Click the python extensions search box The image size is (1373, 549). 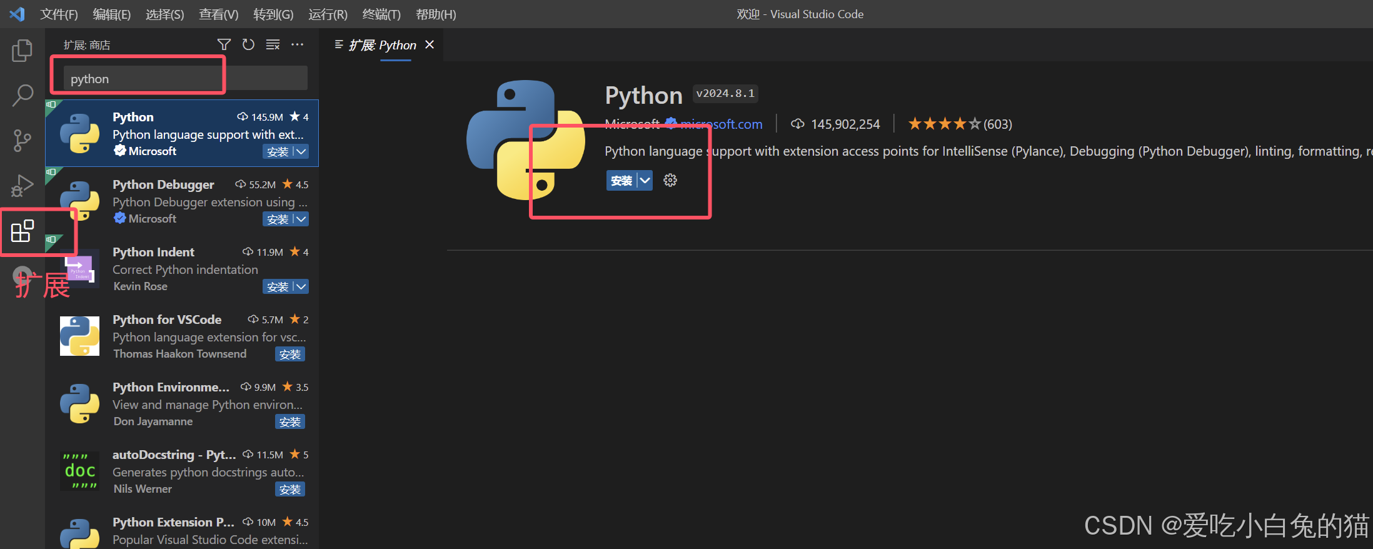[x=185, y=79]
